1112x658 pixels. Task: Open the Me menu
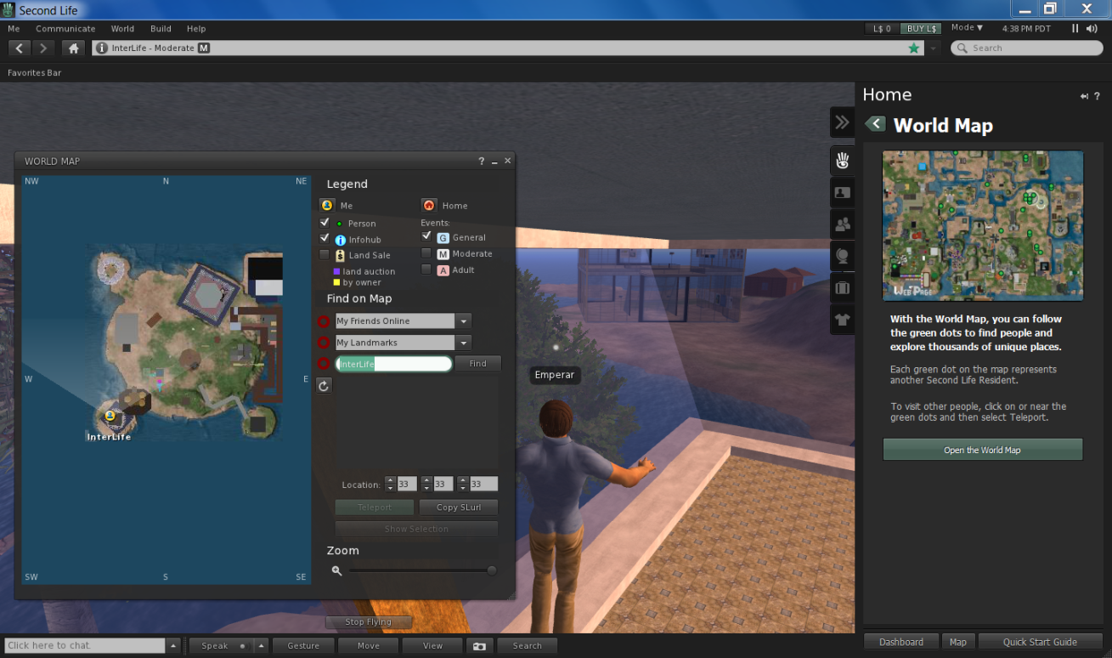coord(14,29)
